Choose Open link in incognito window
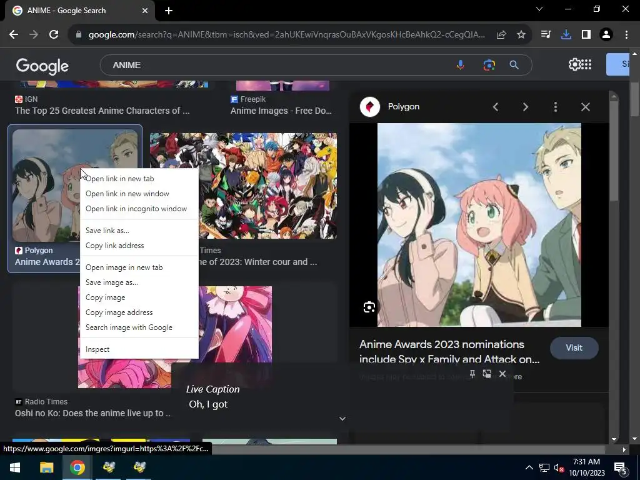 [x=139, y=209]
